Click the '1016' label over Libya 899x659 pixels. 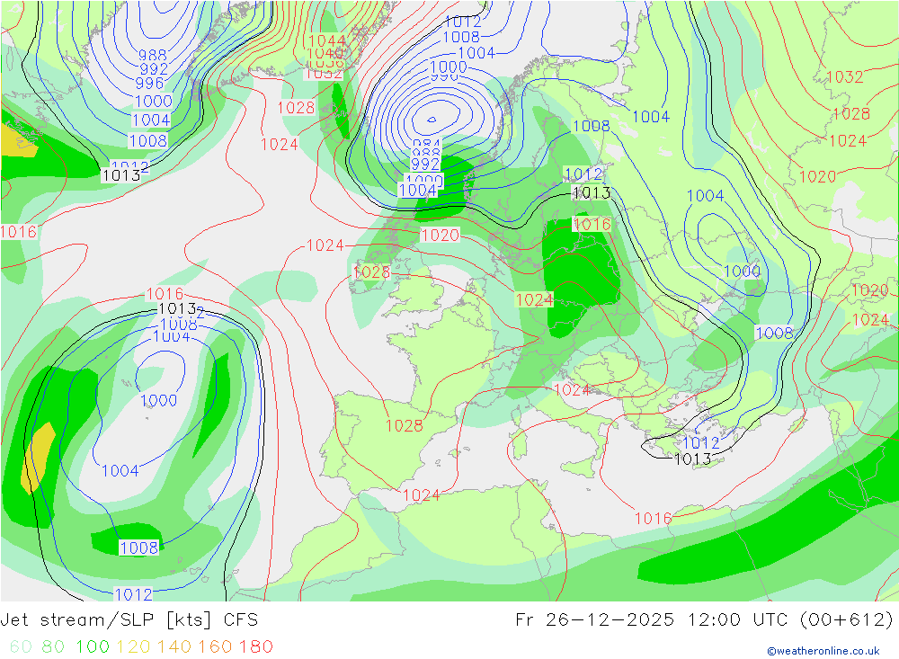[653, 519]
